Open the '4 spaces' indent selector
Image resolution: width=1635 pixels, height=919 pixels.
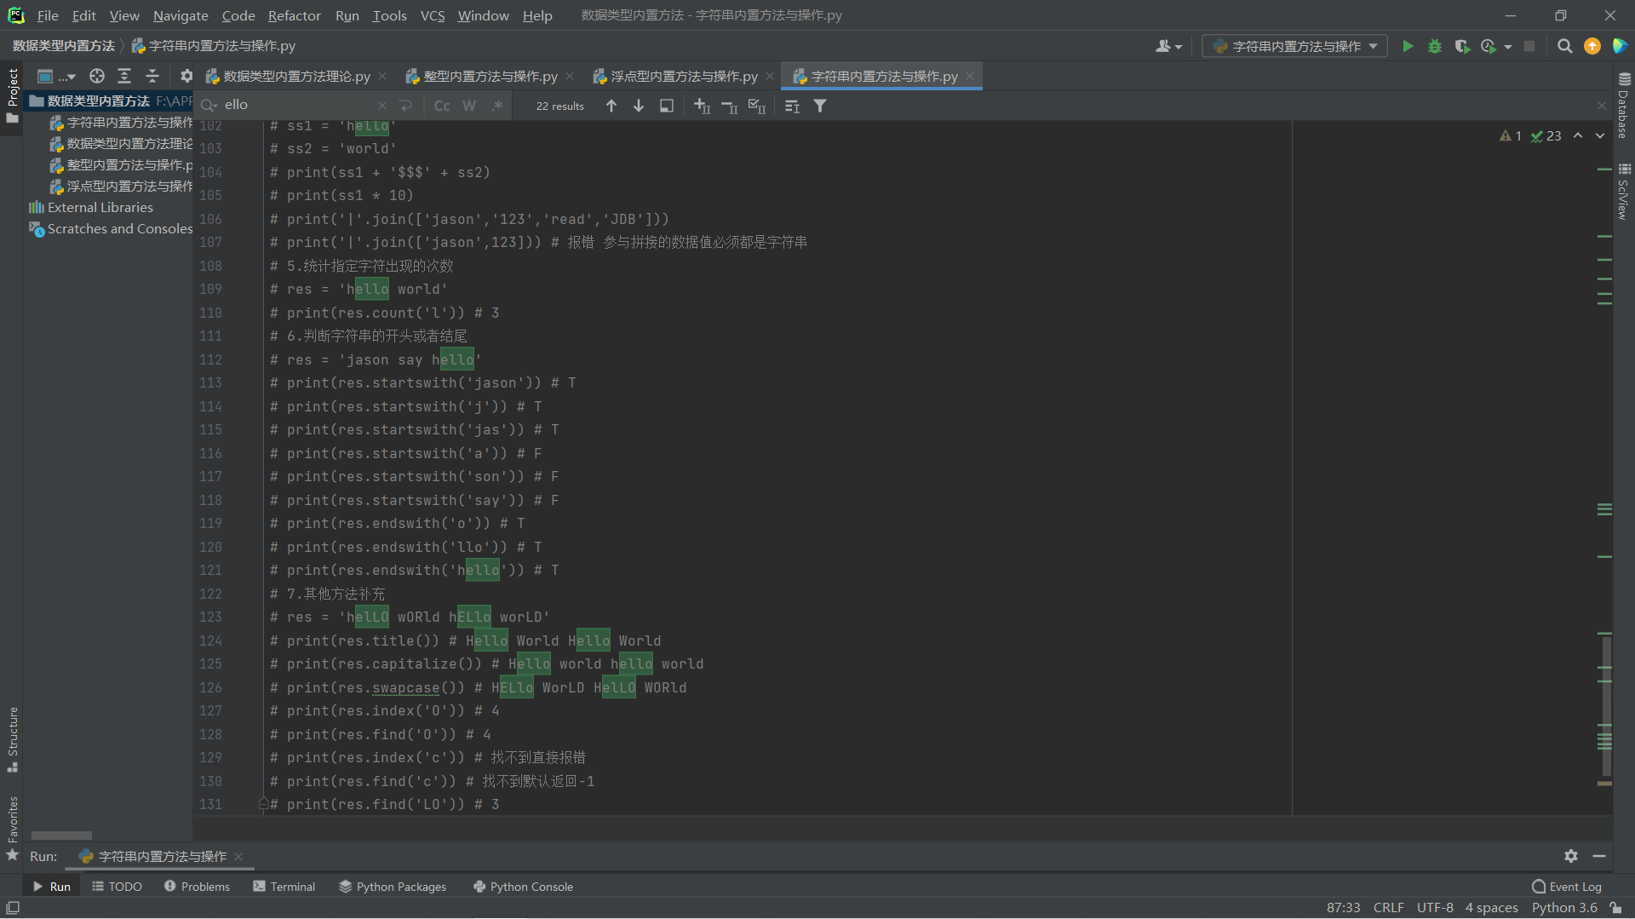1491,908
